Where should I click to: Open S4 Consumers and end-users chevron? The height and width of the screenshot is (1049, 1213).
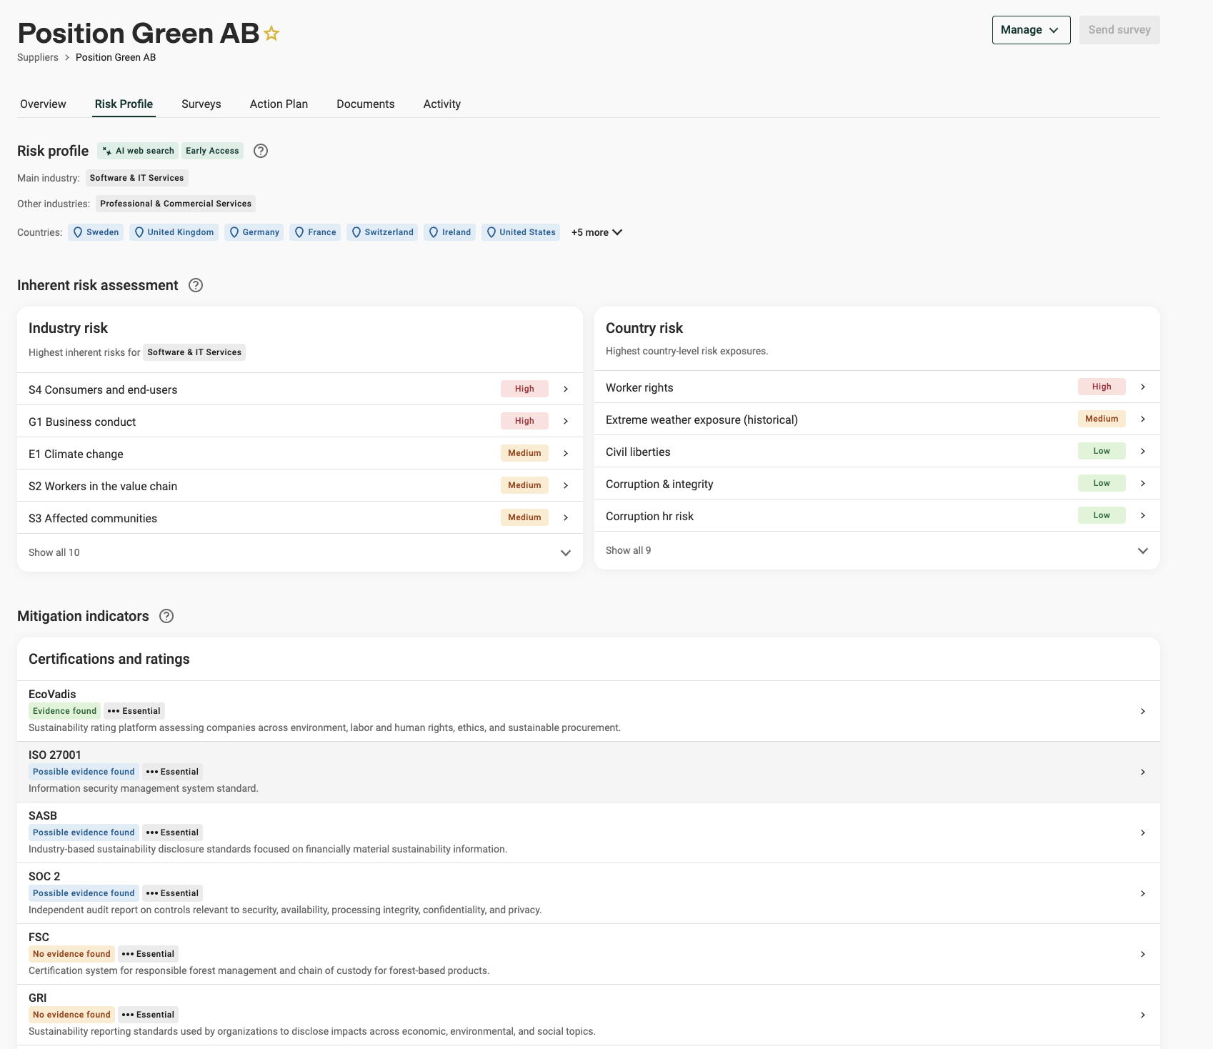pos(566,389)
